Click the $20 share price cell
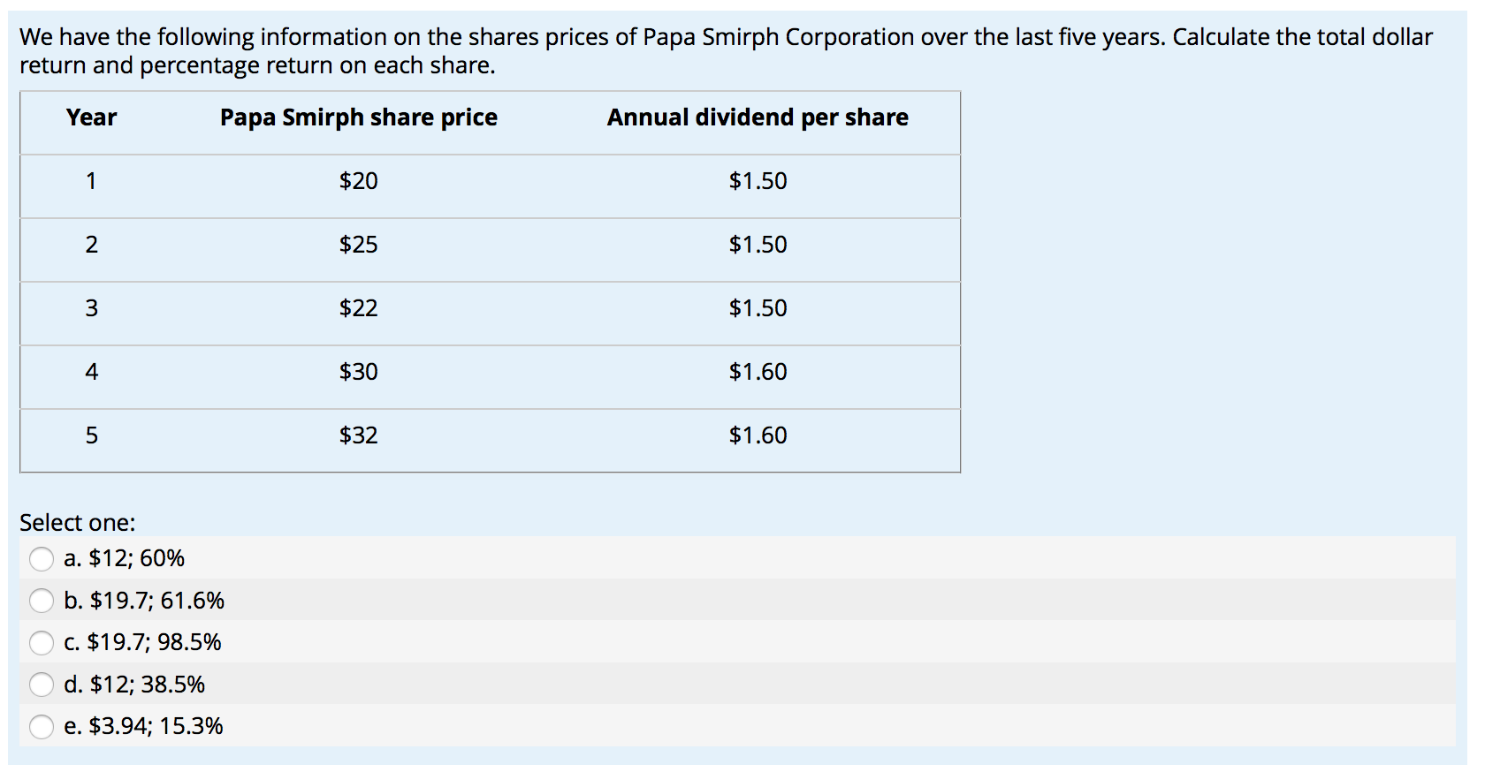The image size is (1485, 772). point(357,181)
